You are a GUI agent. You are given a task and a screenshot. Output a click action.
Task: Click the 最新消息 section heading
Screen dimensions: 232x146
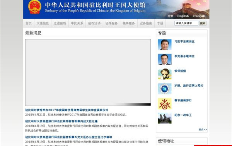coord(33,33)
